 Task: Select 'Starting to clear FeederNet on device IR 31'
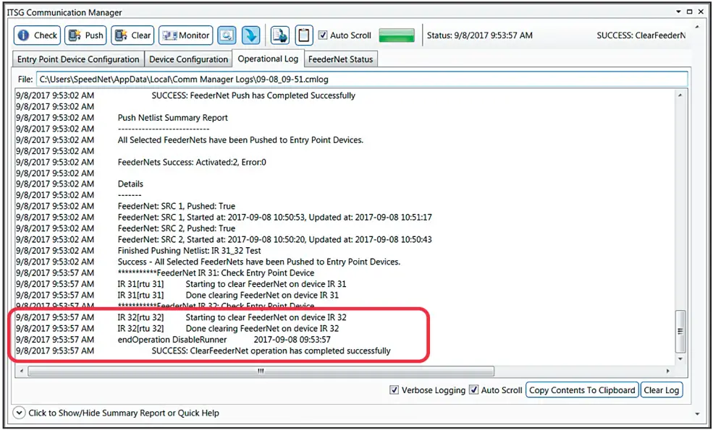point(266,284)
